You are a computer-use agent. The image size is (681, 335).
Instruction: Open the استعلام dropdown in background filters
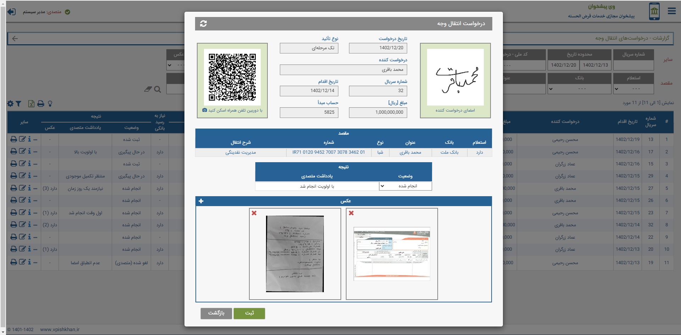633,89
